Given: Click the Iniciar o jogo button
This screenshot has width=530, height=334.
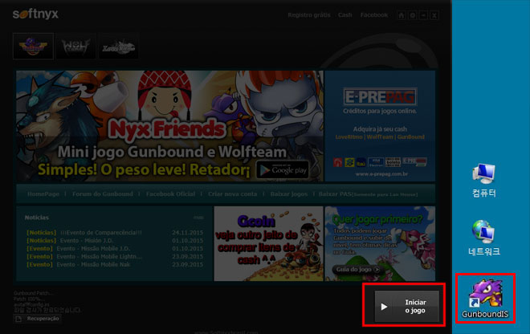Looking at the screenshot, I should (407, 306).
